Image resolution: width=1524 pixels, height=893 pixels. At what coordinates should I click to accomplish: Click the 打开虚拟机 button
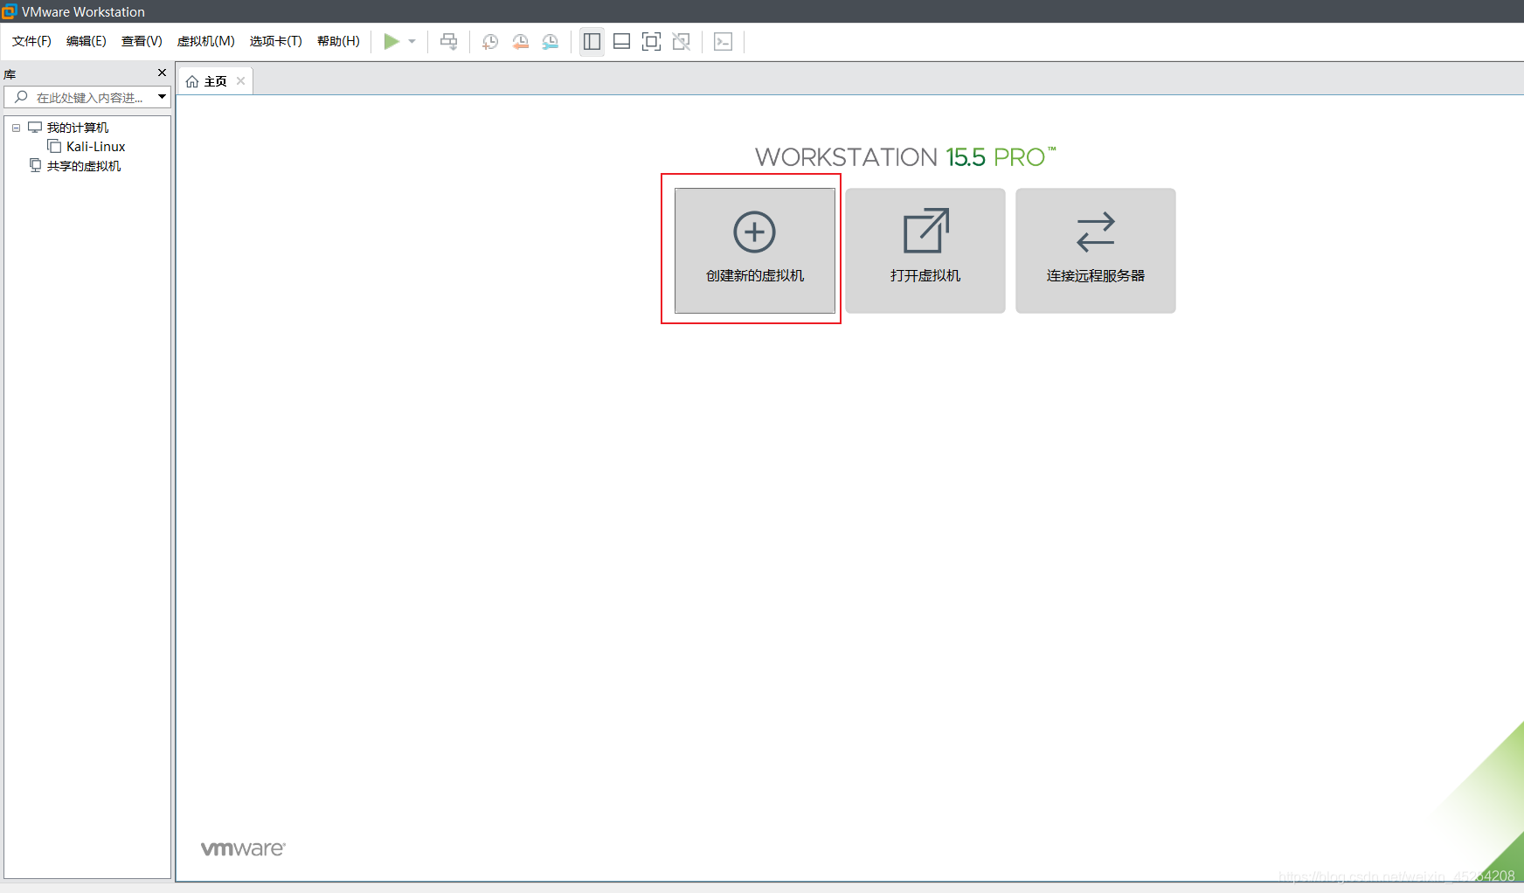click(925, 251)
